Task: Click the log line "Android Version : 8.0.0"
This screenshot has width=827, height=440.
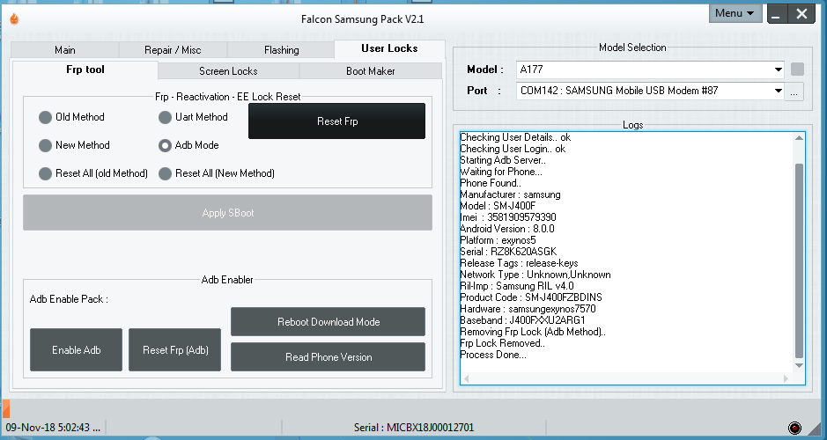Action: [x=506, y=229]
